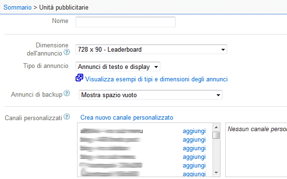
Task: Click help icon next to Dimensione dell'annuncio
Action: pyautogui.click(x=67, y=52)
